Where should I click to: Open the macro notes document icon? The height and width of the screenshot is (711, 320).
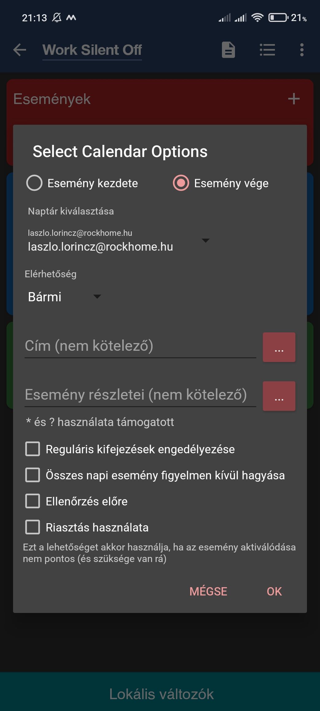tap(228, 50)
